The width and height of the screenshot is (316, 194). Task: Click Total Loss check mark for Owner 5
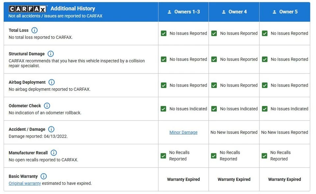(x=265, y=33)
